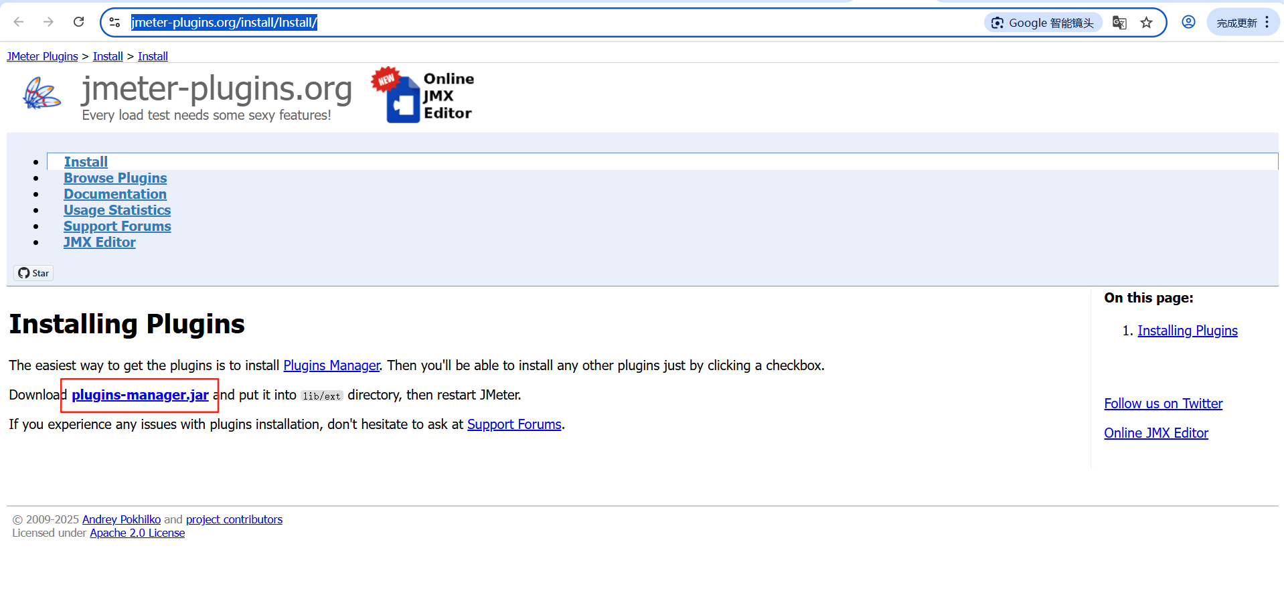1284x603 pixels.
Task: Open the browser three-dot menu
Action: point(1267,22)
